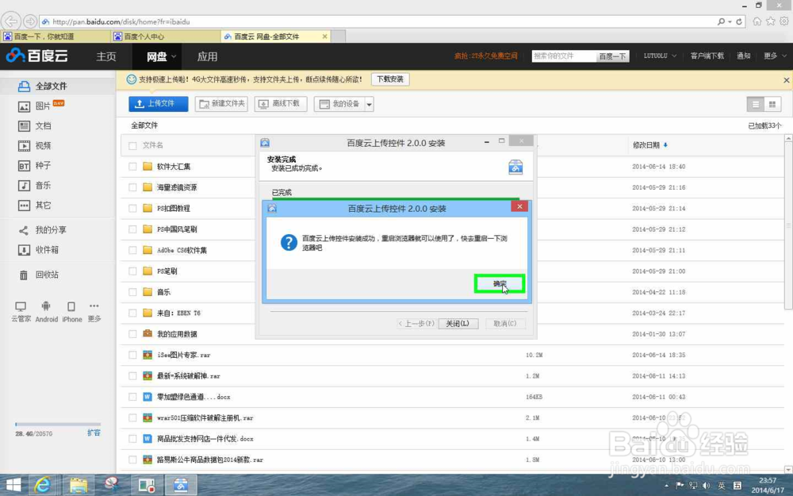Open browser settings gear icon

point(784,21)
